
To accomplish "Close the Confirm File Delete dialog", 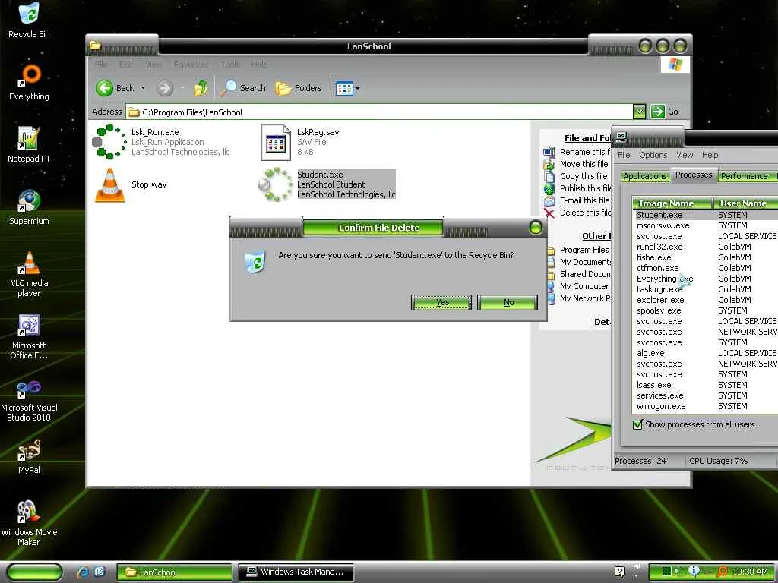I will coord(536,228).
